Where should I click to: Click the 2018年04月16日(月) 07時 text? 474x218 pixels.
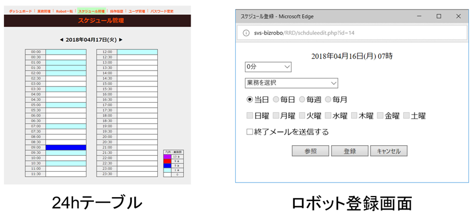[352, 56]
